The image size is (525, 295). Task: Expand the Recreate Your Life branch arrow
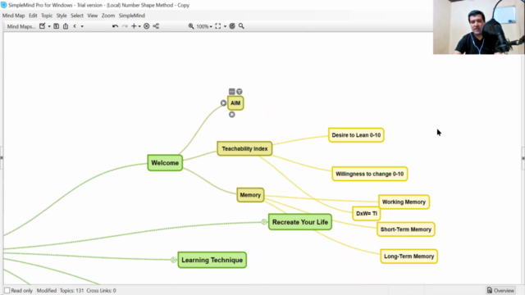click(x=264, y=222)
